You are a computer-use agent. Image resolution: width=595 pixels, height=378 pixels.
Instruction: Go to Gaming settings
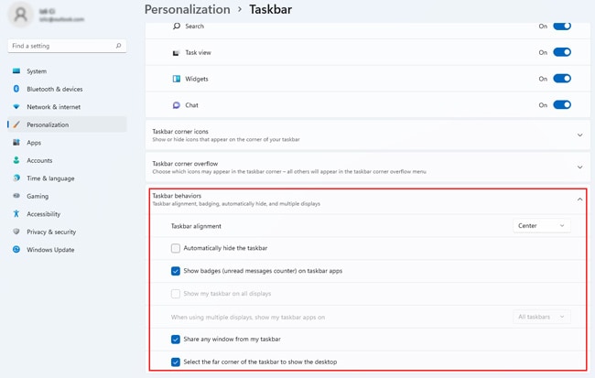click(67, 196)
